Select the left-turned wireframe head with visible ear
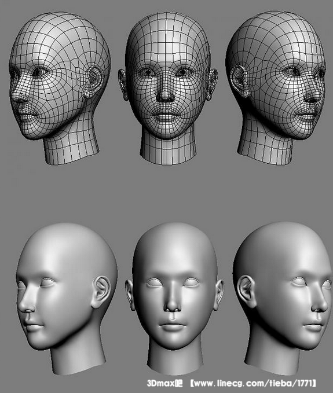This screenshot has width=333, height=393. (60, 88)
